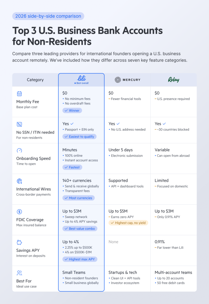
Task: Click the Best For people icon
Action: pos(19,273)
